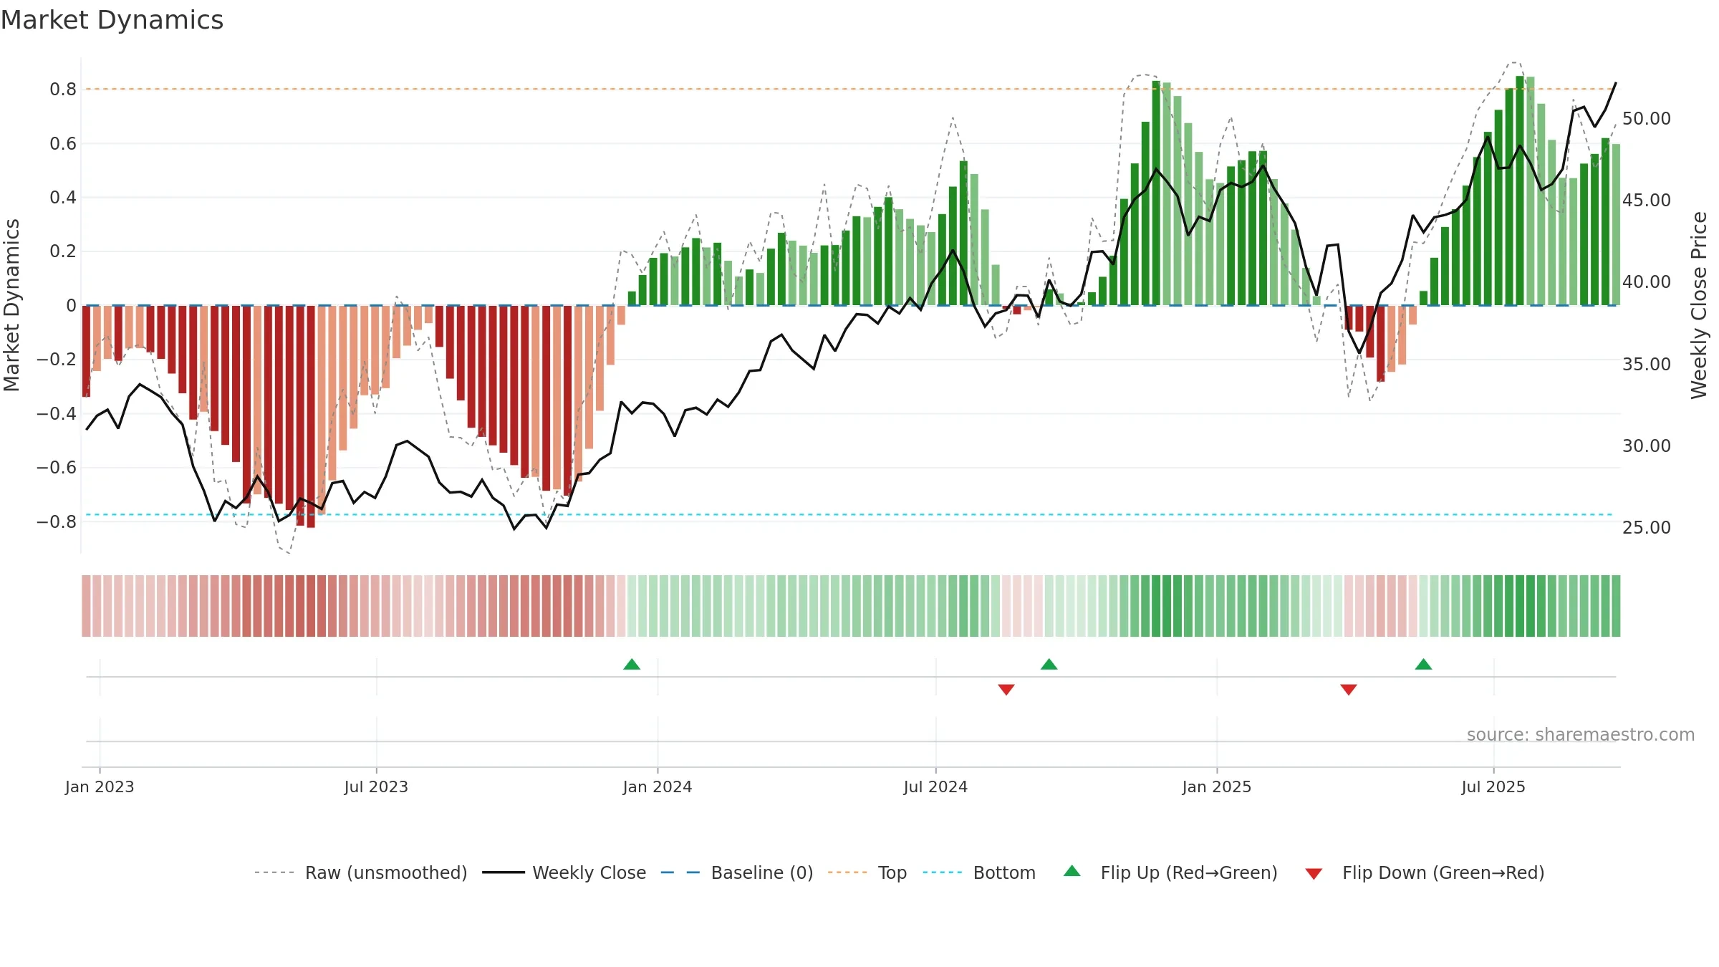Toggle the Top legend entry

tap(867, 872)
